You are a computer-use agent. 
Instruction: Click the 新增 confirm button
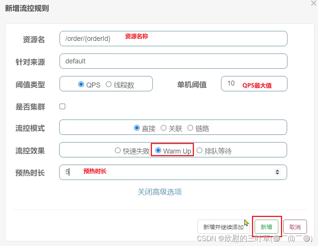(x=266, y=227)
